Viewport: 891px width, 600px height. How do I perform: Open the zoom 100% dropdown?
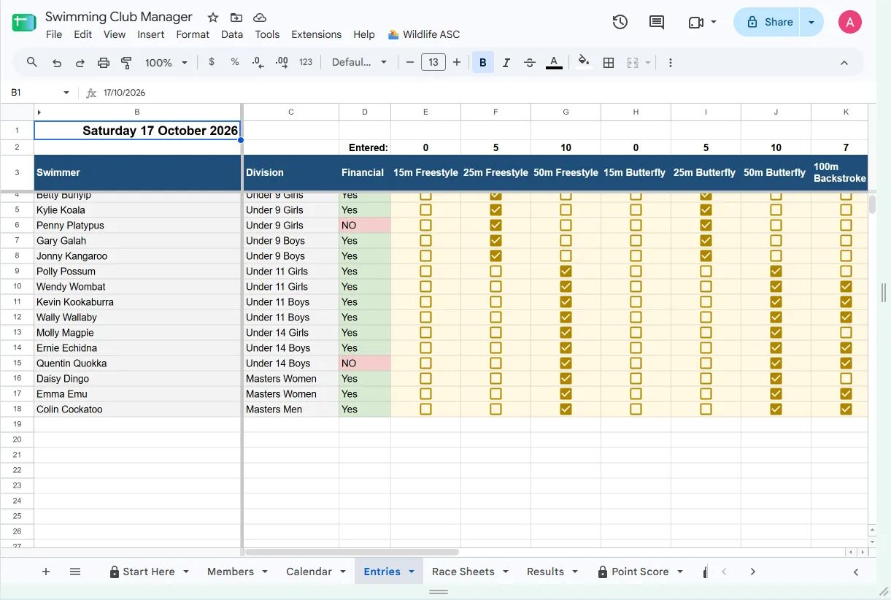coord(166,63)
